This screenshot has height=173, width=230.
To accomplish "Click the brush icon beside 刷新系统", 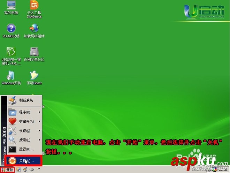I will 12,100.
